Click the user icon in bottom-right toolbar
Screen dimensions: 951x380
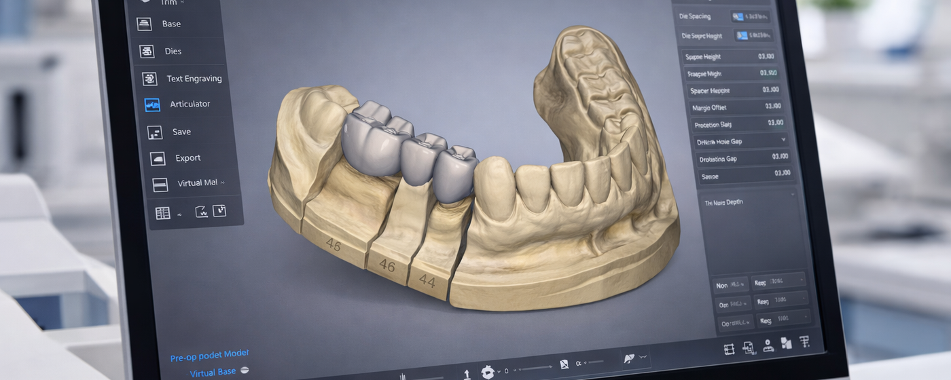click(x=768, y=346)
